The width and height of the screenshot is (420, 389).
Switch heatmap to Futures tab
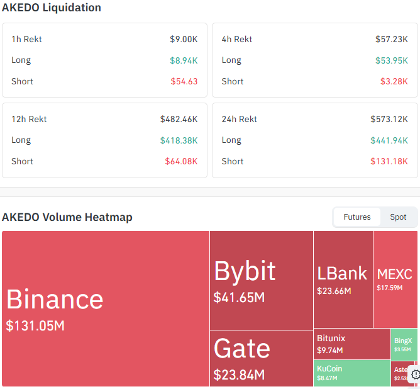click(356, 217)
